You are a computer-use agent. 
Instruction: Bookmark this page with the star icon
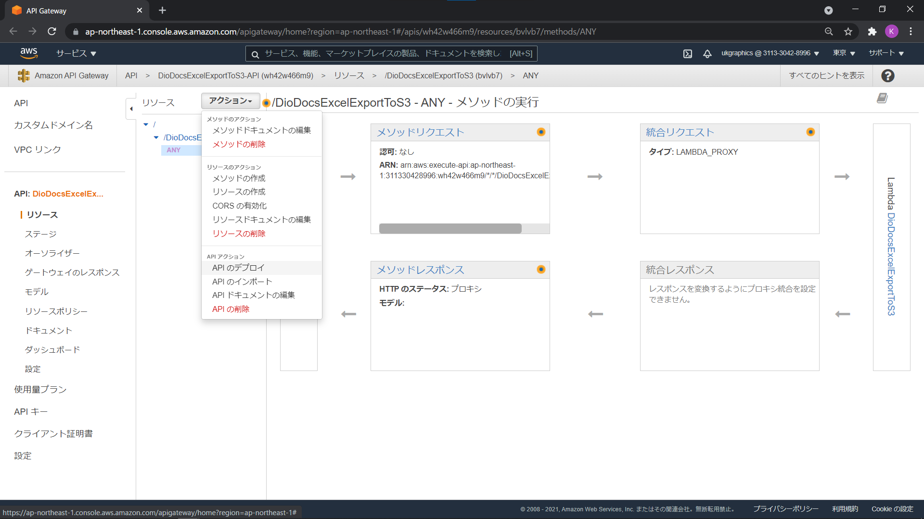848,32
